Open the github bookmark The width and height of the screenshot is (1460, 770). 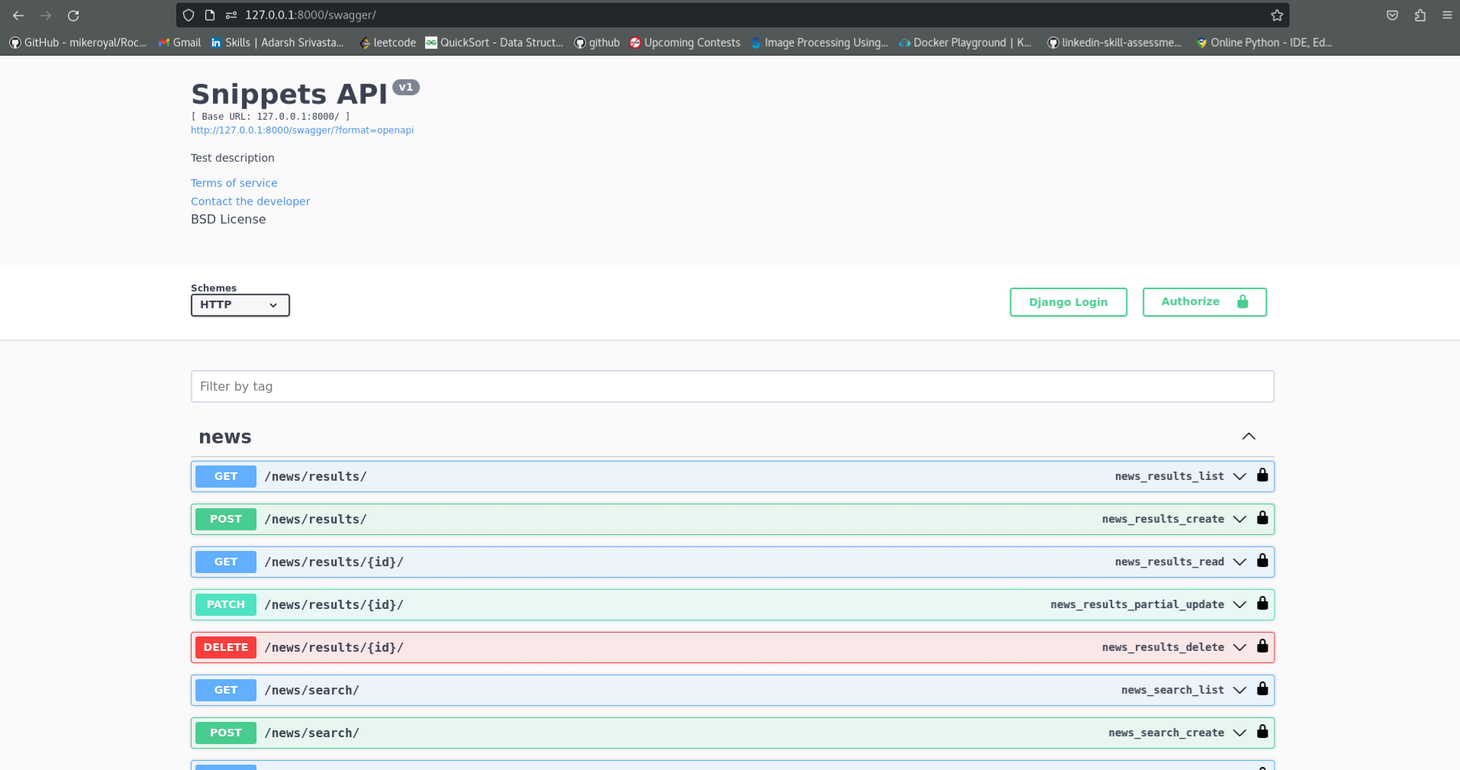[x=597, y=43]
